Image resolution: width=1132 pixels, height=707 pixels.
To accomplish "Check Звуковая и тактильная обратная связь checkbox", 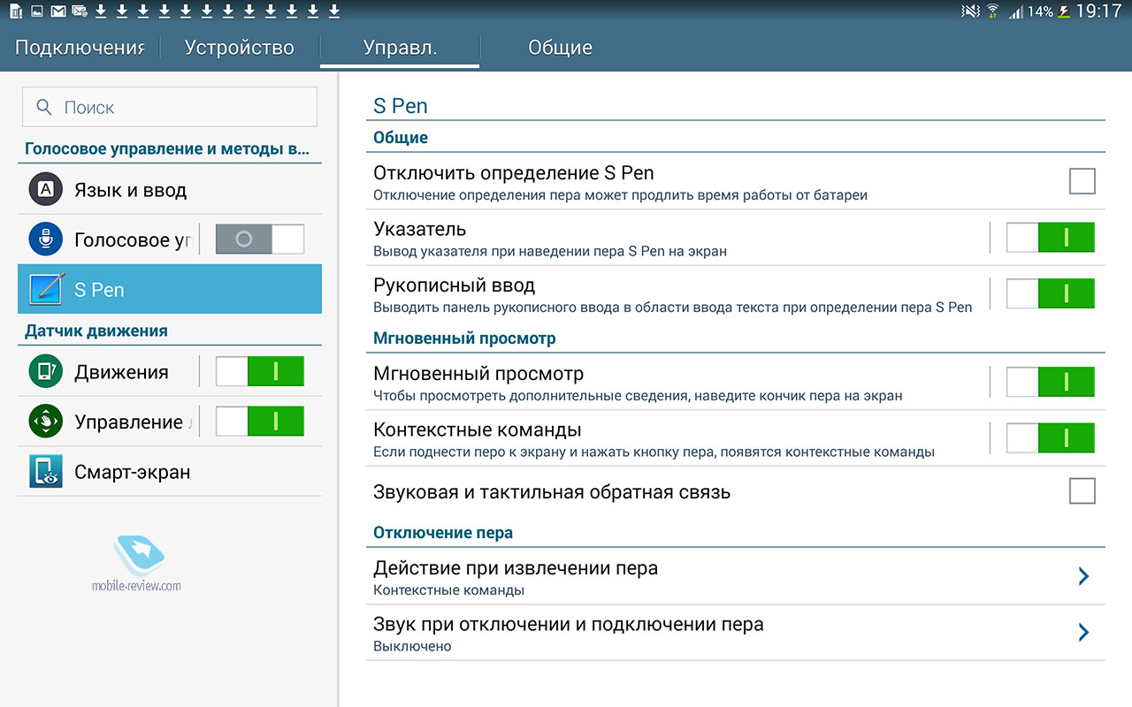I will coord(1082,490).
